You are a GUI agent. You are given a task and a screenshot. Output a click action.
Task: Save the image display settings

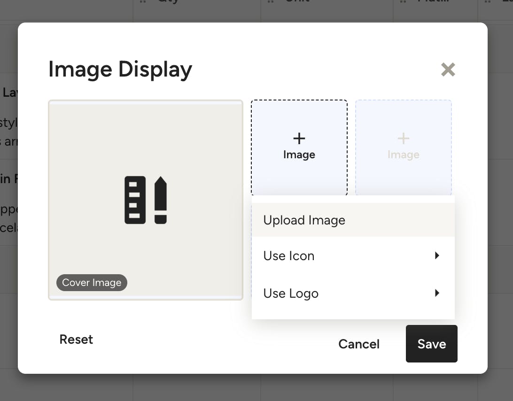431,344
